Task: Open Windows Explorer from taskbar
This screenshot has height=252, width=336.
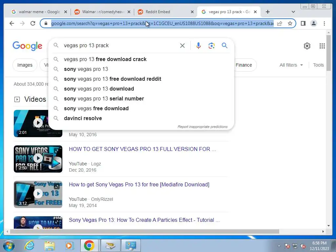Action: point(50,245)
